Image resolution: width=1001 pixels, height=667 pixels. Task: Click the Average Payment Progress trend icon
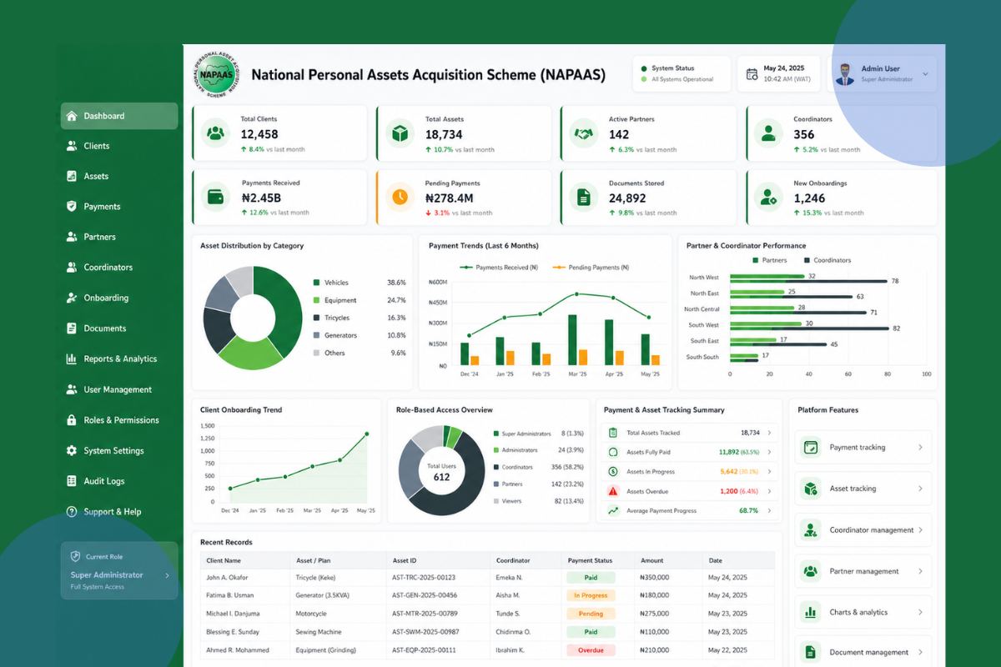click(613, 510)
